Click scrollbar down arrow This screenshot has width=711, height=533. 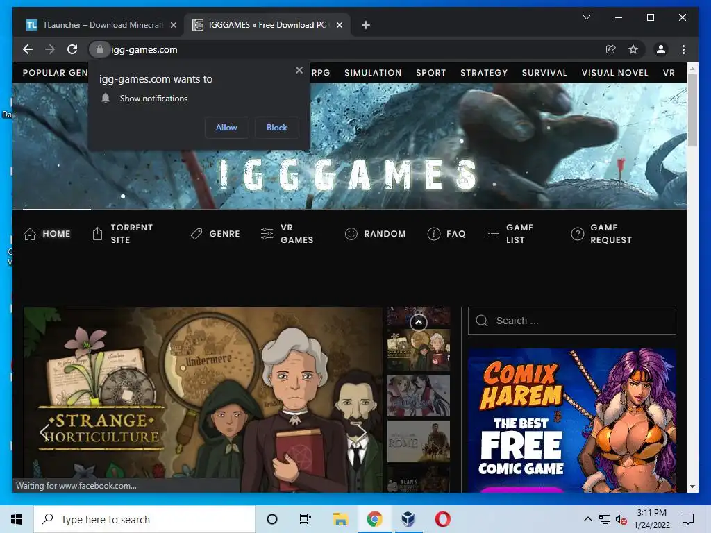[692, 487]
